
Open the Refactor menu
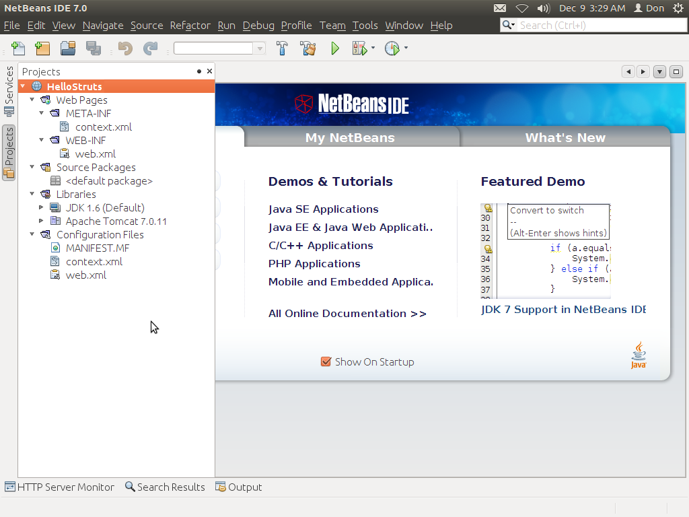coord(190,26)
